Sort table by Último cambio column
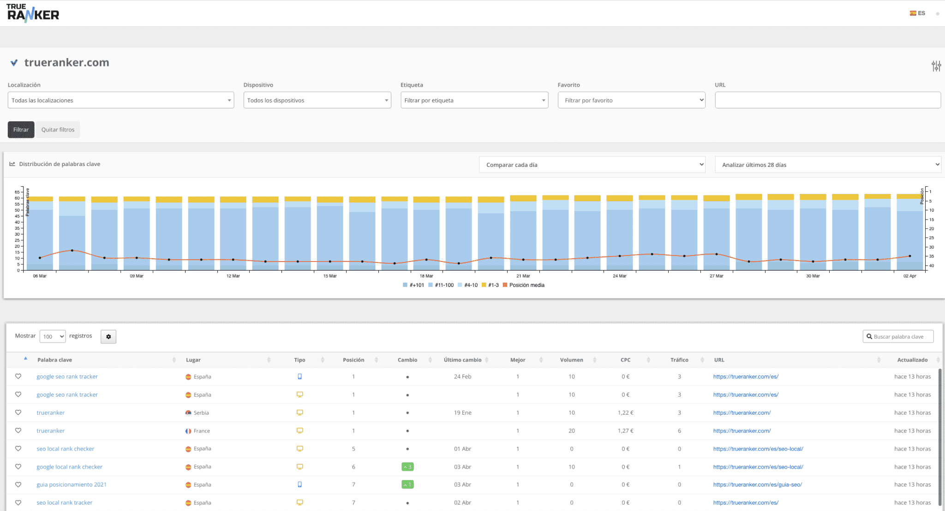The width and height of the screenshot is (945, 511). pyautogui.click(x=462, y=360)
